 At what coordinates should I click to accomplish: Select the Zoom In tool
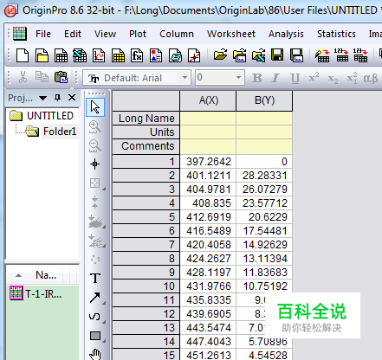tap(94, 127)
